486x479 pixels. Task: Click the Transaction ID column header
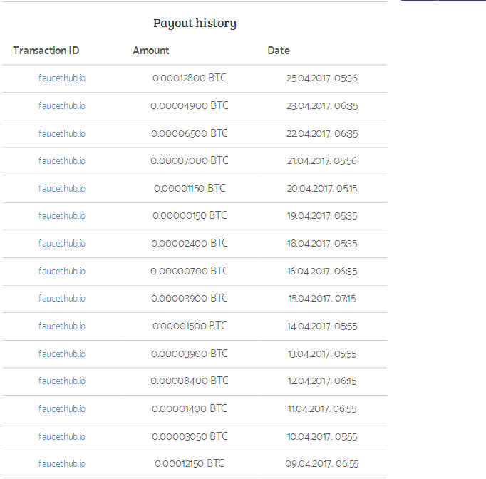click(46, 51)
